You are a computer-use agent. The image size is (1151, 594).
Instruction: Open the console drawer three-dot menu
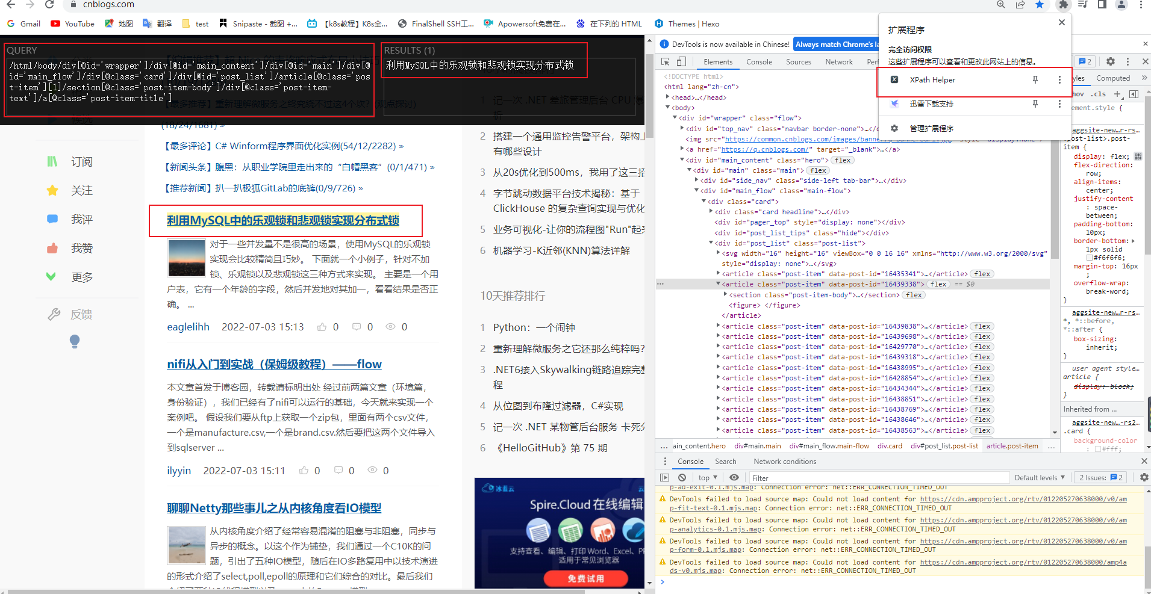(665, 462)
